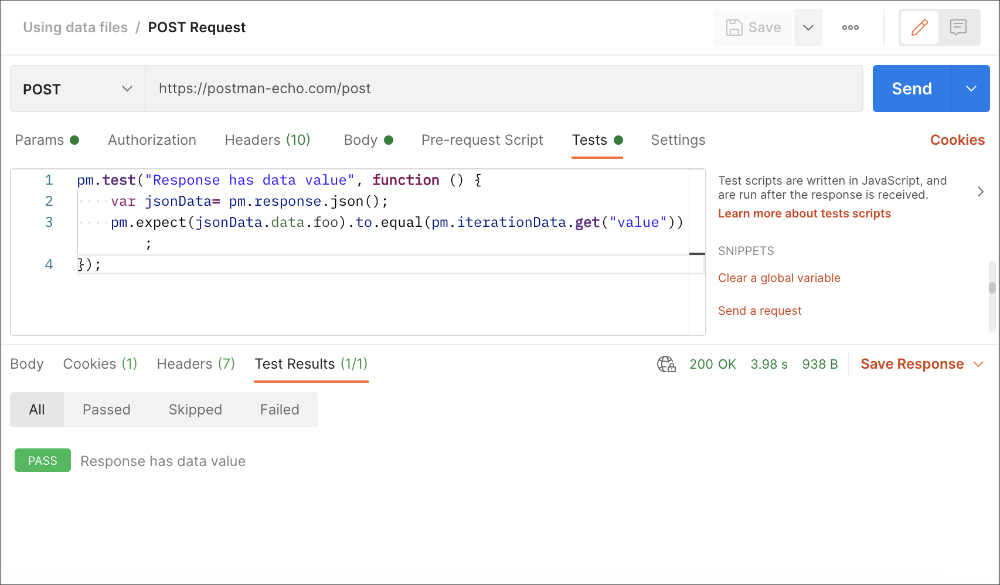
Task: Open the three-dot more actions menu
Action: (850, 28)
